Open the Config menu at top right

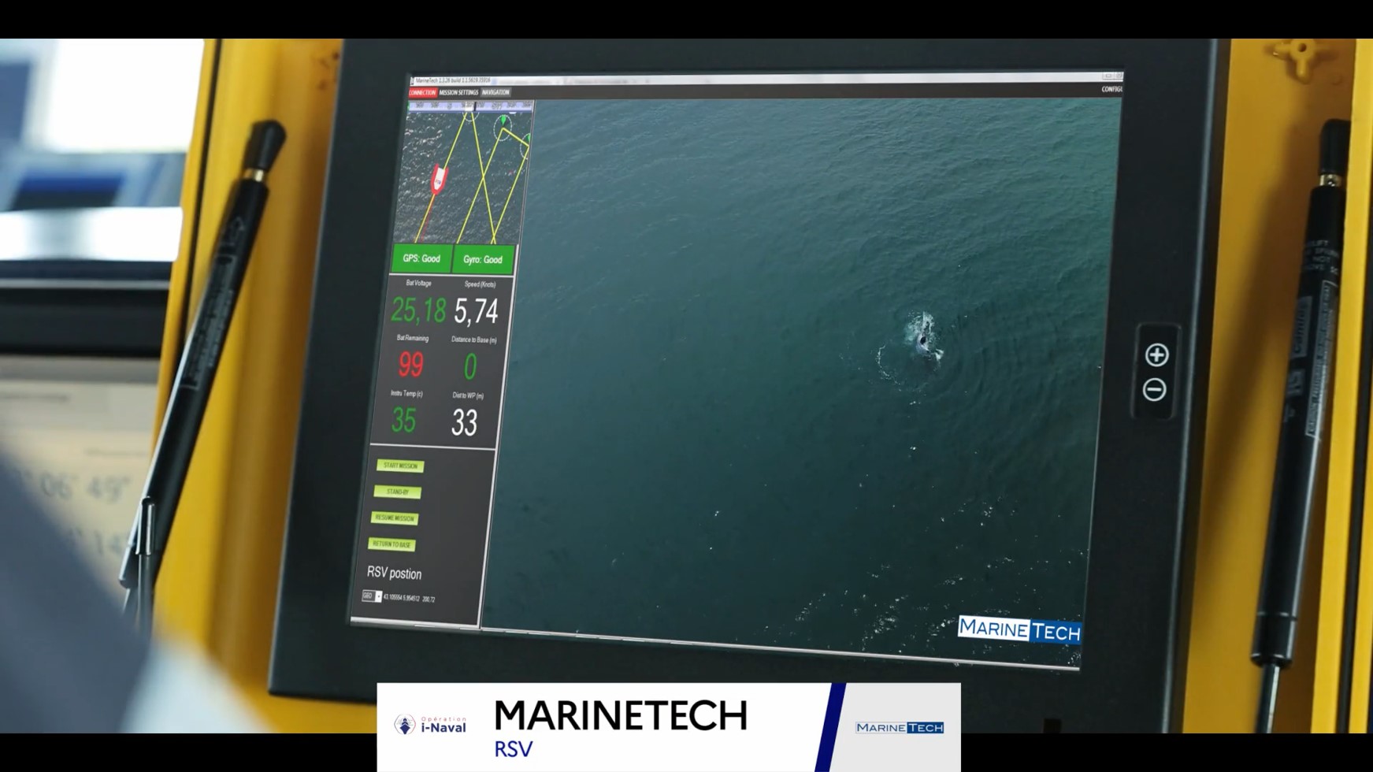point(1111,89)
